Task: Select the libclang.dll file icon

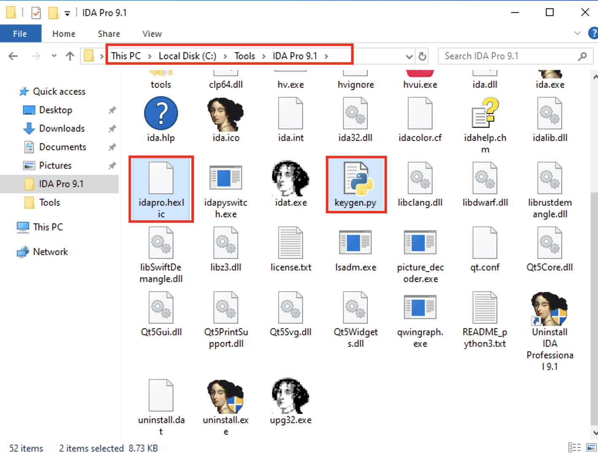Action: coord(420,178)
